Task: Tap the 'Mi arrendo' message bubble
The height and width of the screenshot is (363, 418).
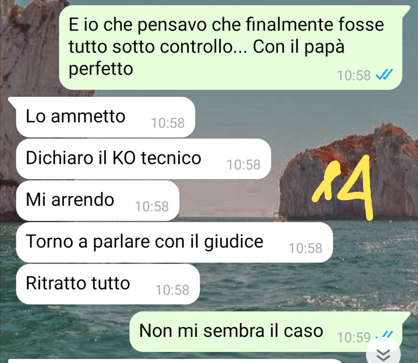Action: 98,201
